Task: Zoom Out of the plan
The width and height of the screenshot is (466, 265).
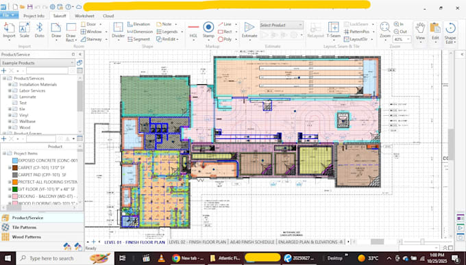Action: click(400, 31)
